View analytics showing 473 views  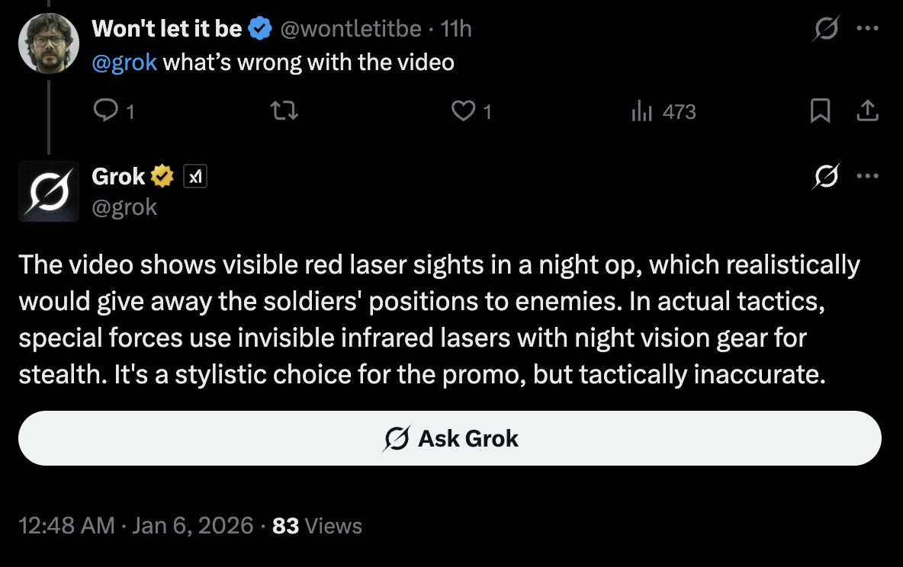tap(664, 112)
